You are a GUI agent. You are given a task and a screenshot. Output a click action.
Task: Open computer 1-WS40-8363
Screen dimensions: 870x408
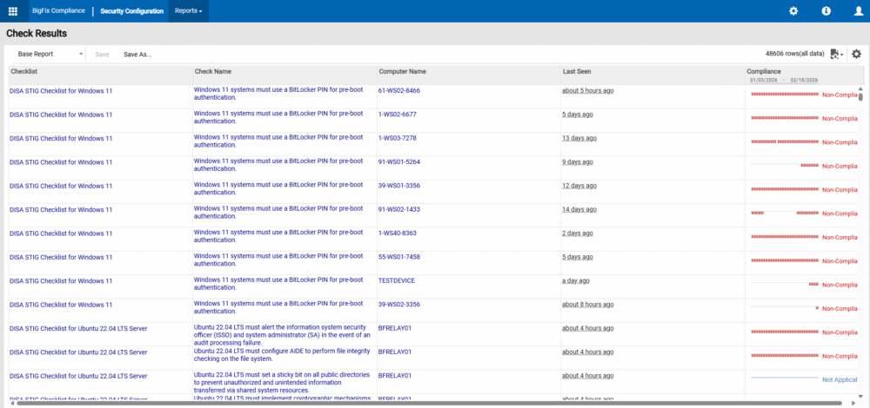click(x=398, y=234)
